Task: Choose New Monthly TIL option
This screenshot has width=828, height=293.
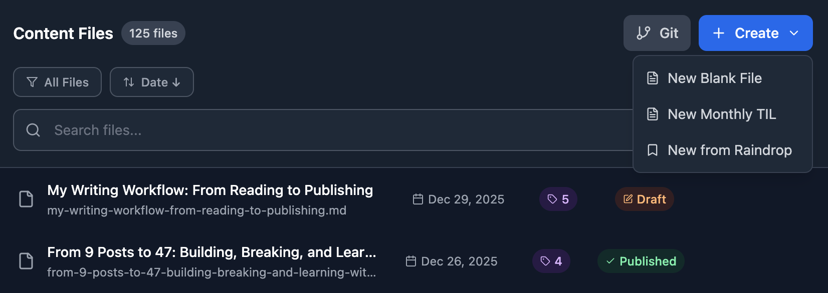Action: coord(722,114)
